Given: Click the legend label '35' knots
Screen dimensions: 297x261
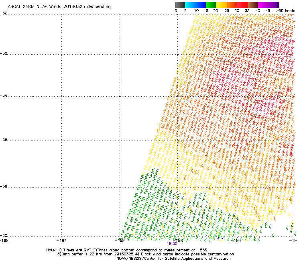Looking at the screenshot, I should (x=247, y=11).
